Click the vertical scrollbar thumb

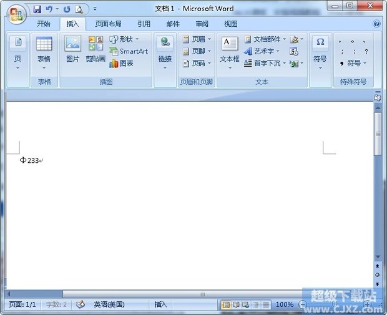coord(378,134)
